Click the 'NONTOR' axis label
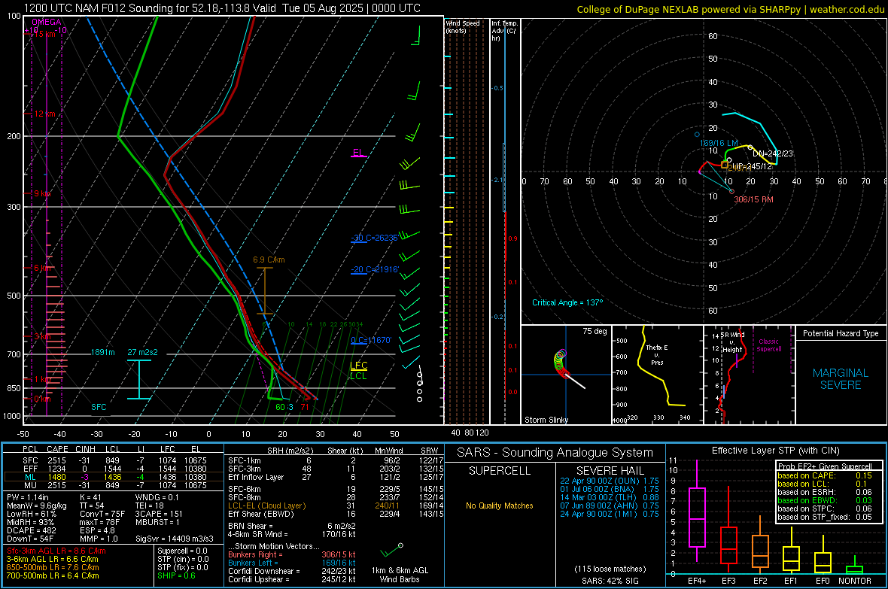The image size is (888, 589). [855, 581]
